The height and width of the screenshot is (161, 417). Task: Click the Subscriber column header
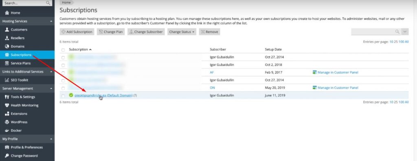pos(218,49)
